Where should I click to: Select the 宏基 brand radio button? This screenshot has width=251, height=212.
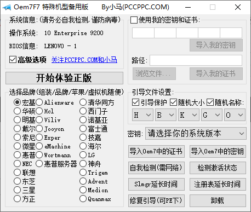17,102
